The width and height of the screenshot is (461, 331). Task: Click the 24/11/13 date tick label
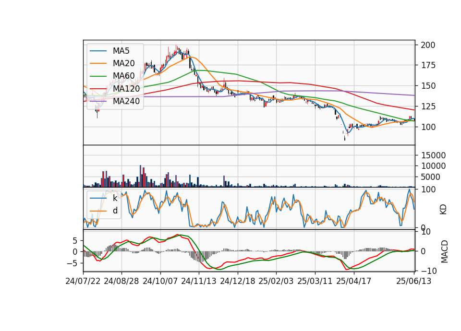199,281
